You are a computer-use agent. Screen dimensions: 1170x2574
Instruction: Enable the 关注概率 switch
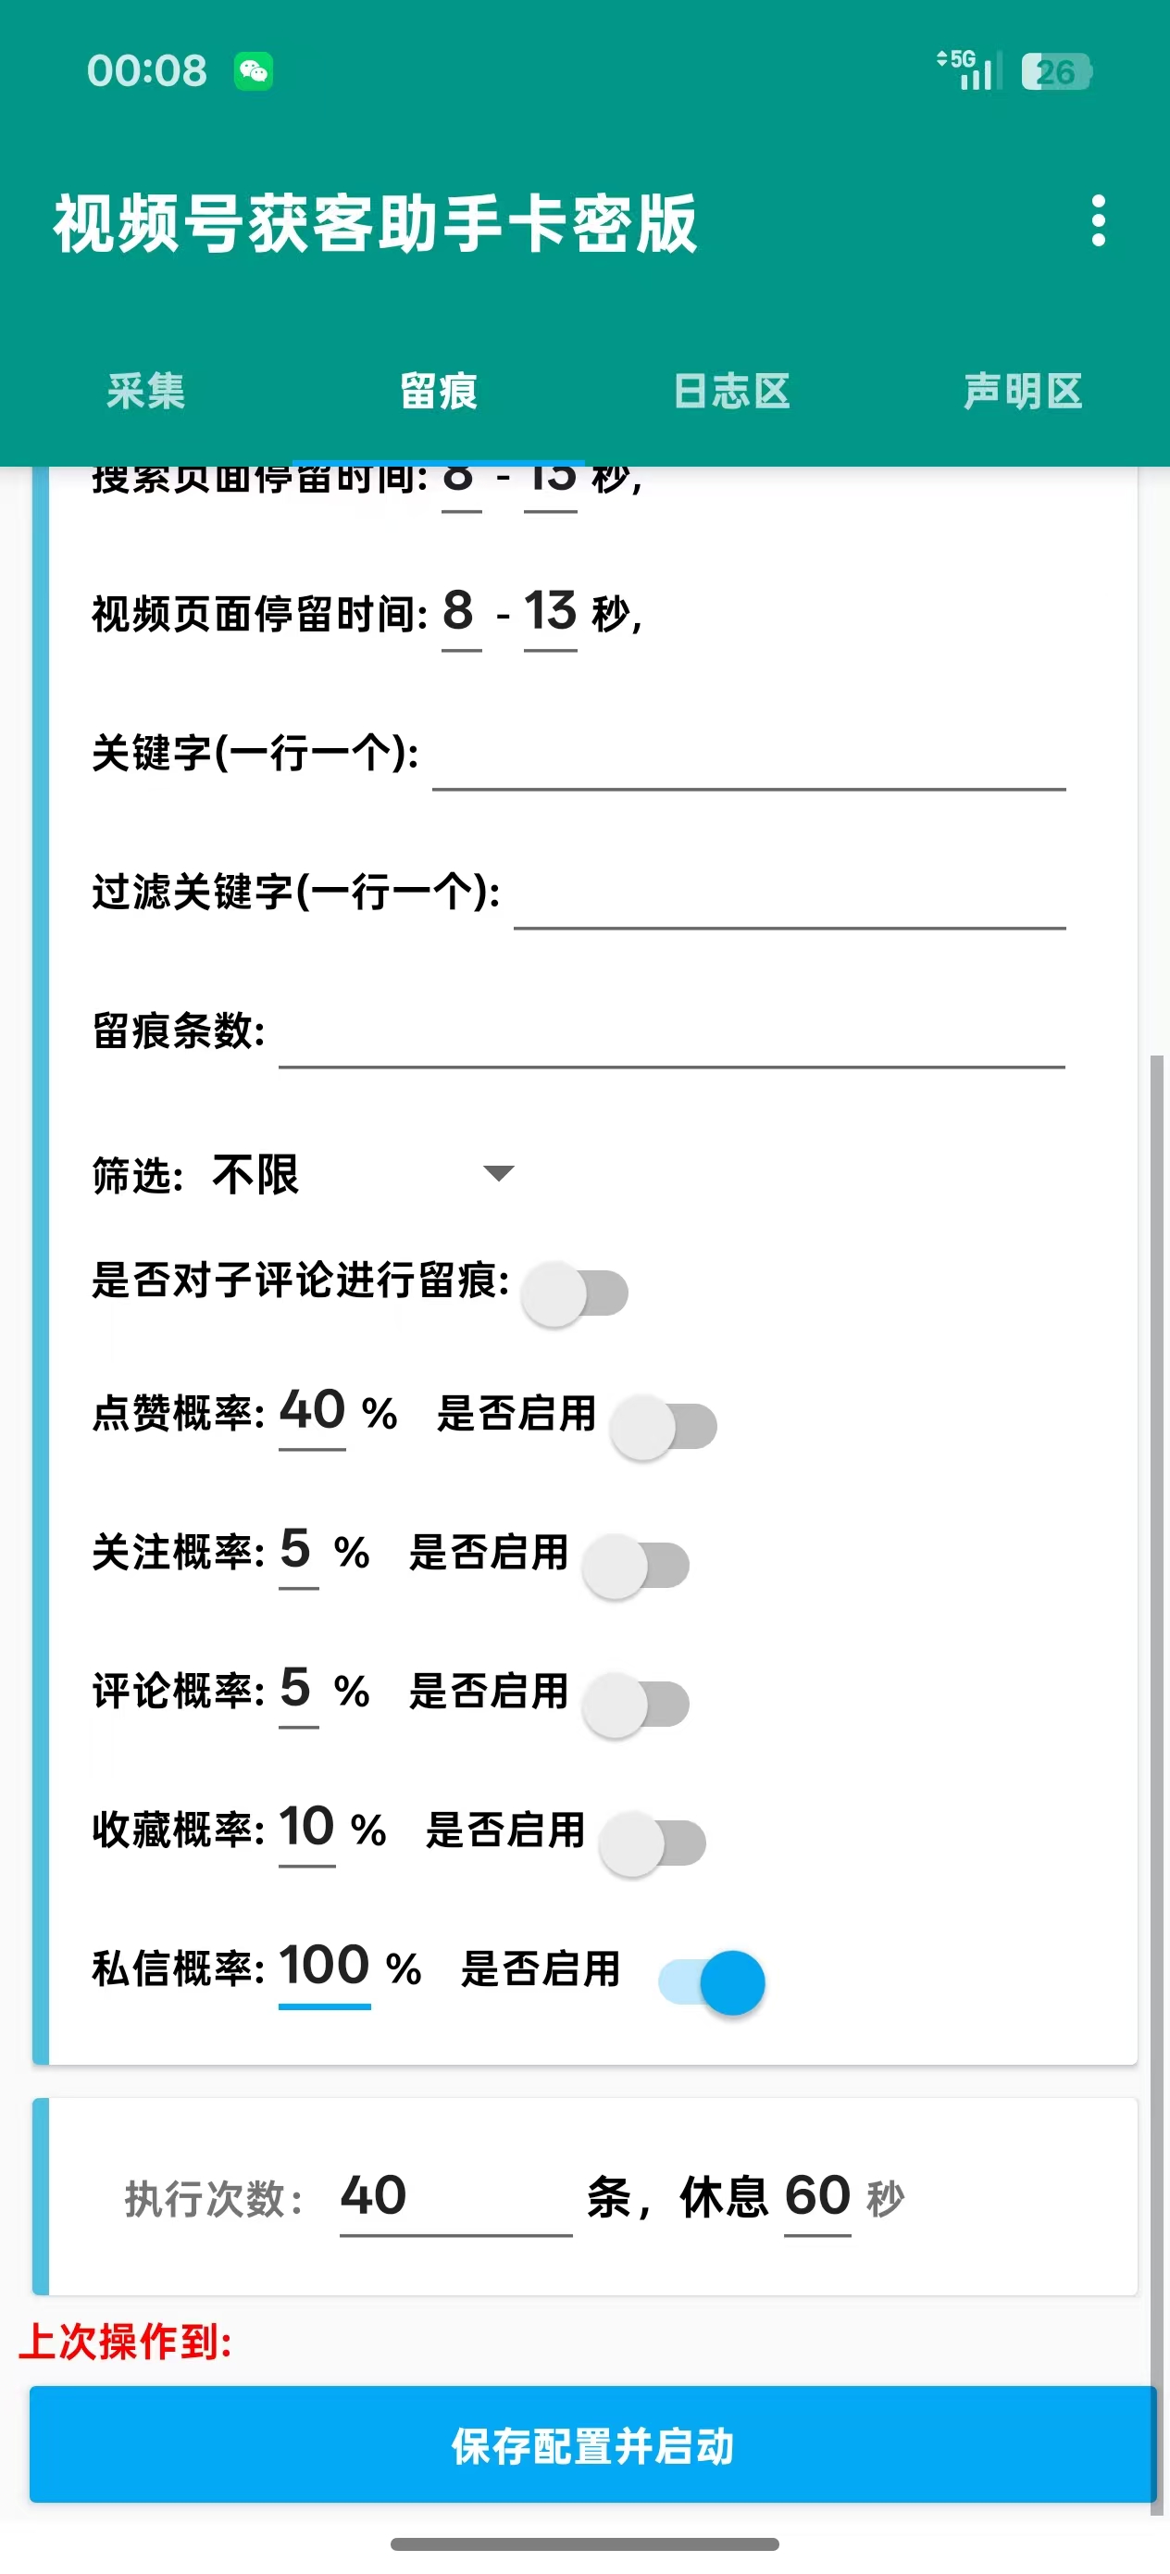pyautogui.click(x=637, y=1565)
